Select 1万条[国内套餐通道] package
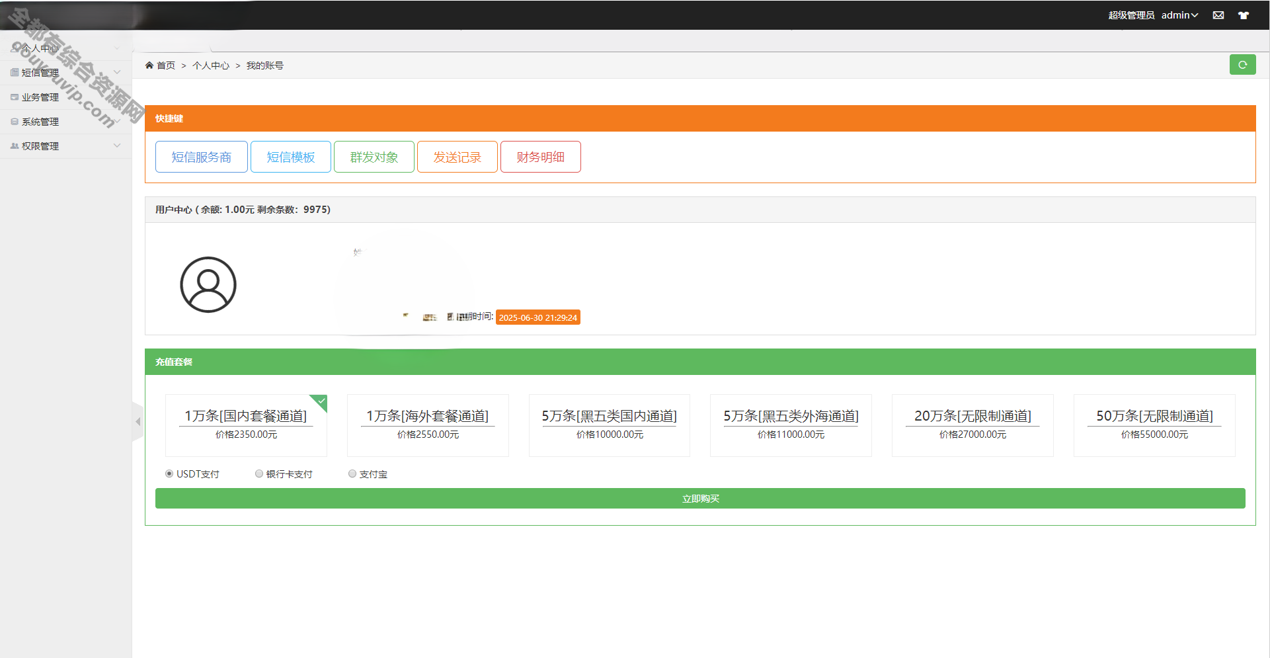Screen dimensions: 1270x658 (x=246, y=425)
